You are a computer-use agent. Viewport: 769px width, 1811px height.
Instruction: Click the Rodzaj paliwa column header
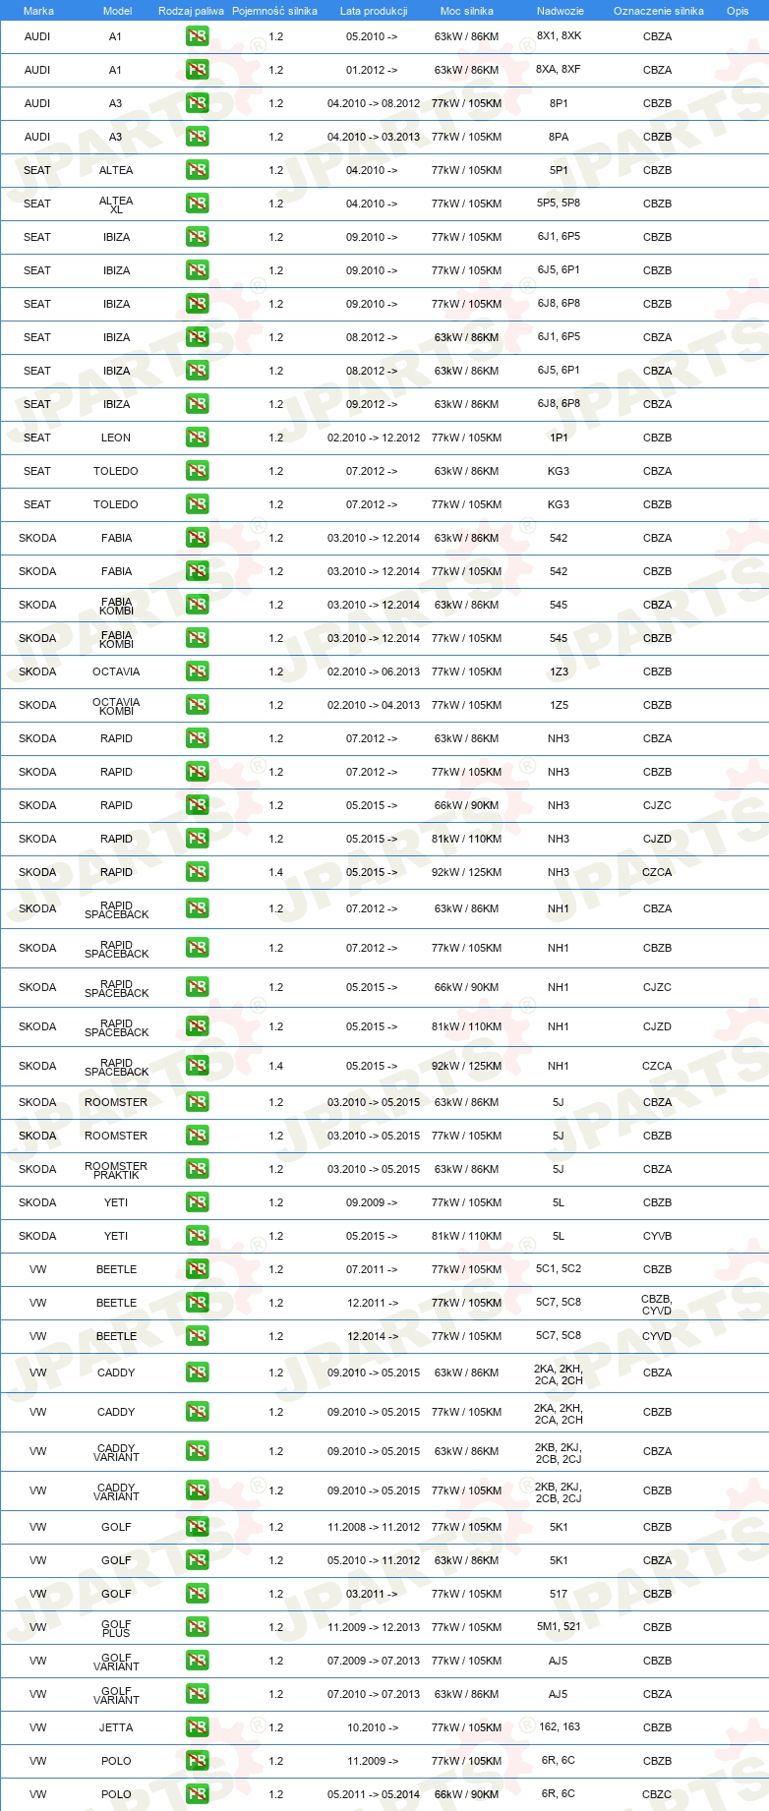click(x=191, y=11)
